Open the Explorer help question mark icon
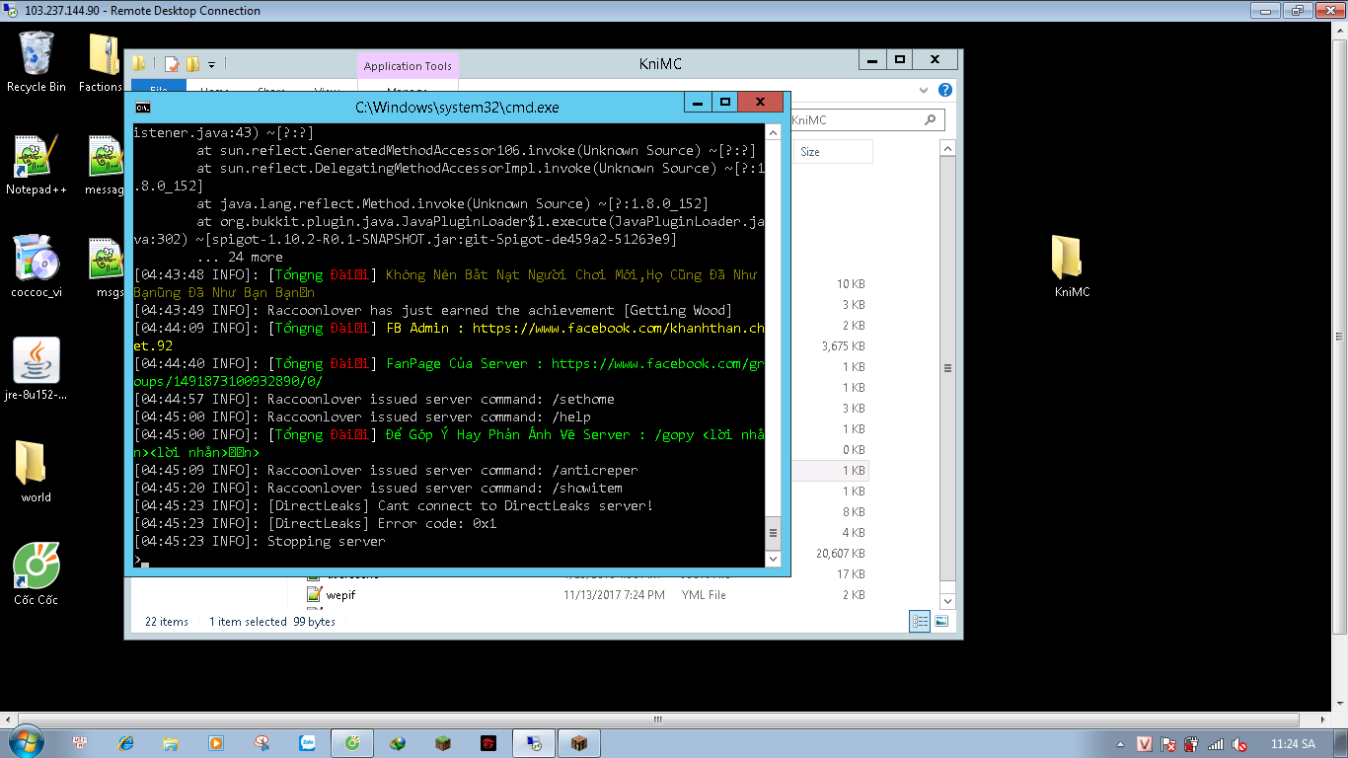Image resolution: width=1348 pixels, height=758 pixels. 945,90
